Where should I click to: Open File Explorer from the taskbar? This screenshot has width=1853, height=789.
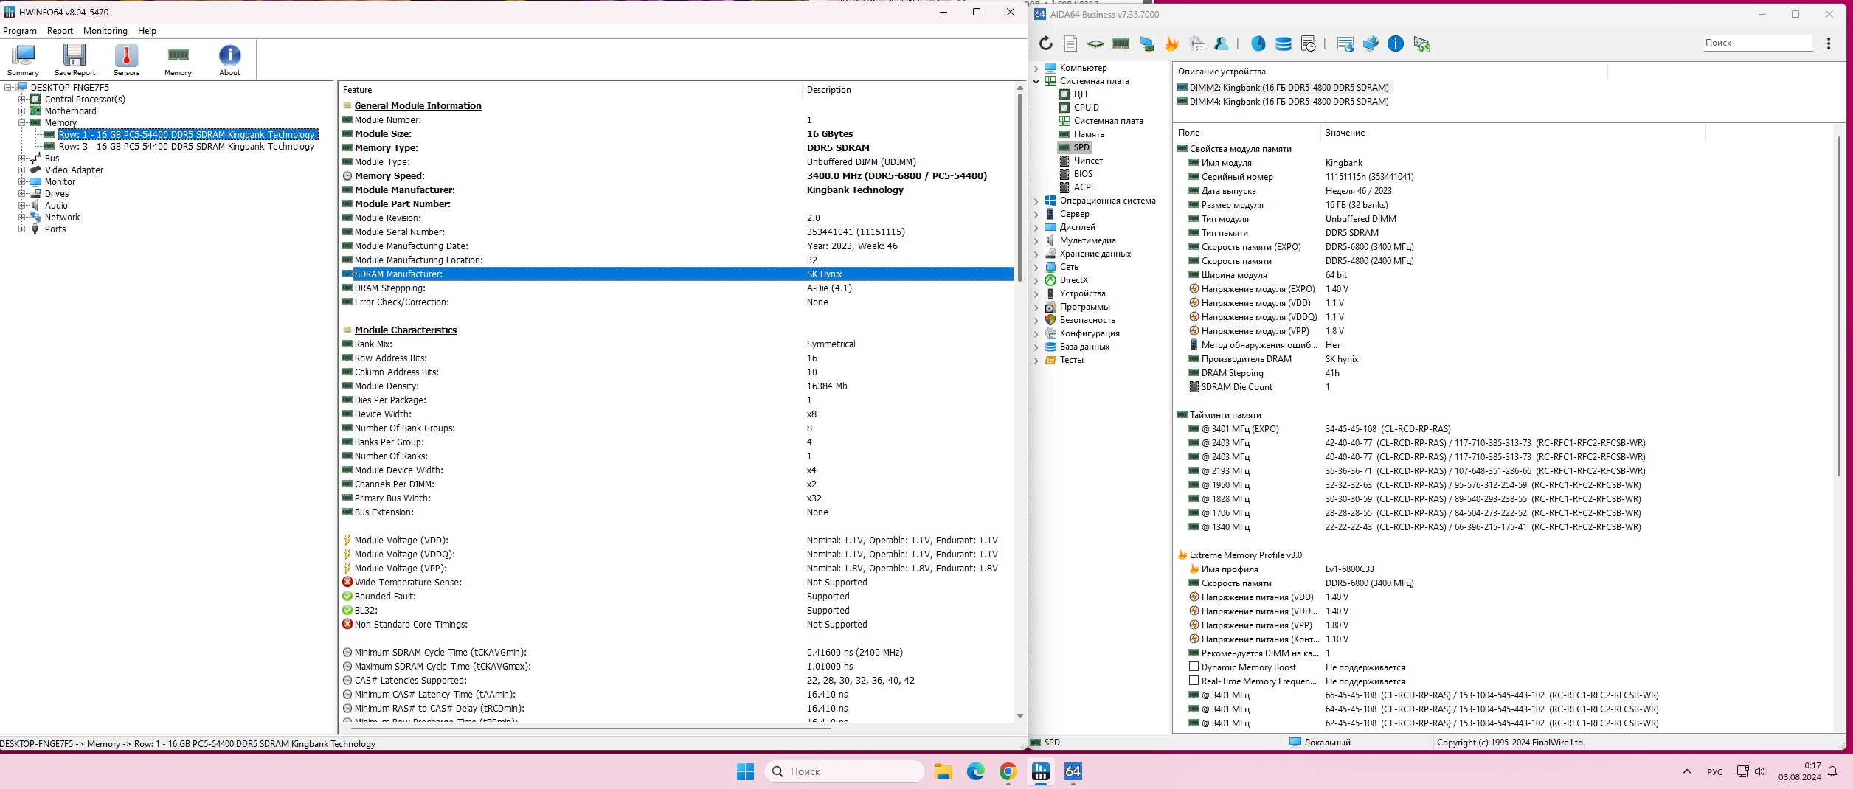pyautogui.click(x=943, y=771)
